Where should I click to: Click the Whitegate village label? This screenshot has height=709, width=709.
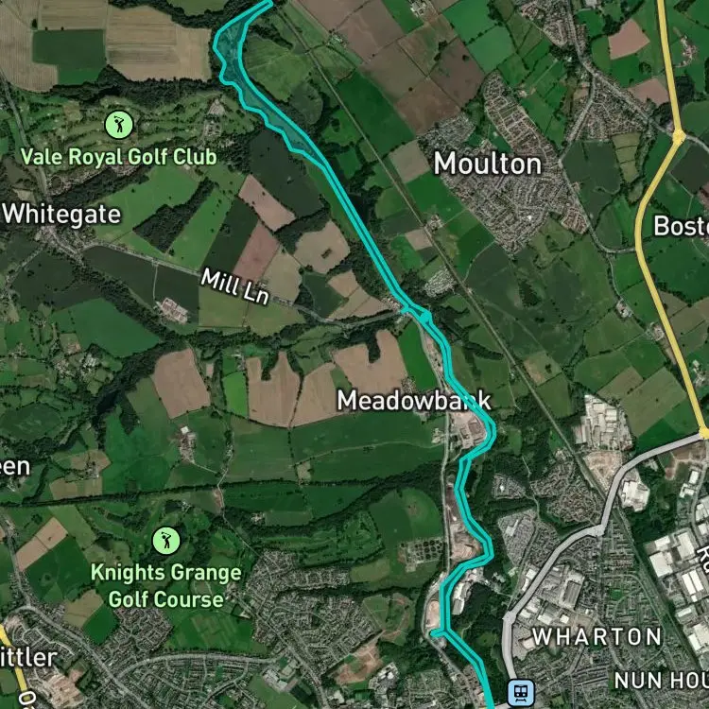(x=62, y=214)
